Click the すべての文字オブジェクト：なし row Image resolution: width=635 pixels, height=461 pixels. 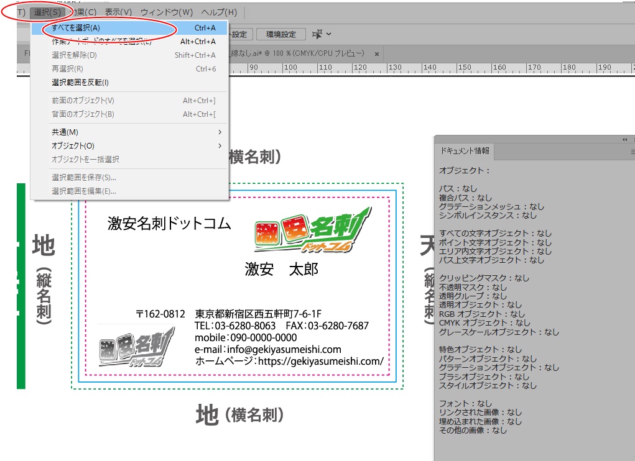click(496, 234)
